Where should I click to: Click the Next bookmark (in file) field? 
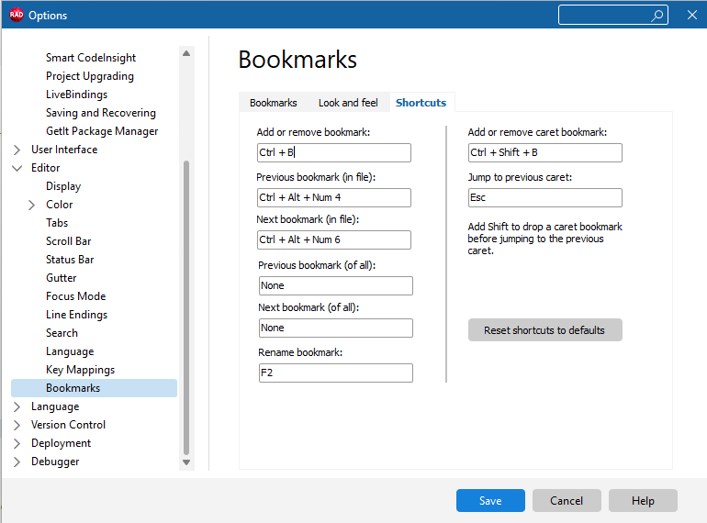coord(334,240)
